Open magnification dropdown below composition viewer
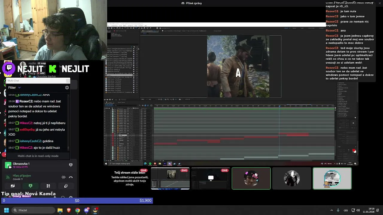This screenshot has height=215, width=383. click(144, 99)
